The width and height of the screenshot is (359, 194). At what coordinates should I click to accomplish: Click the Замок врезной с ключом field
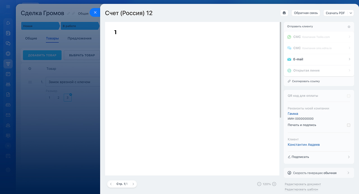tap(73, 82)
